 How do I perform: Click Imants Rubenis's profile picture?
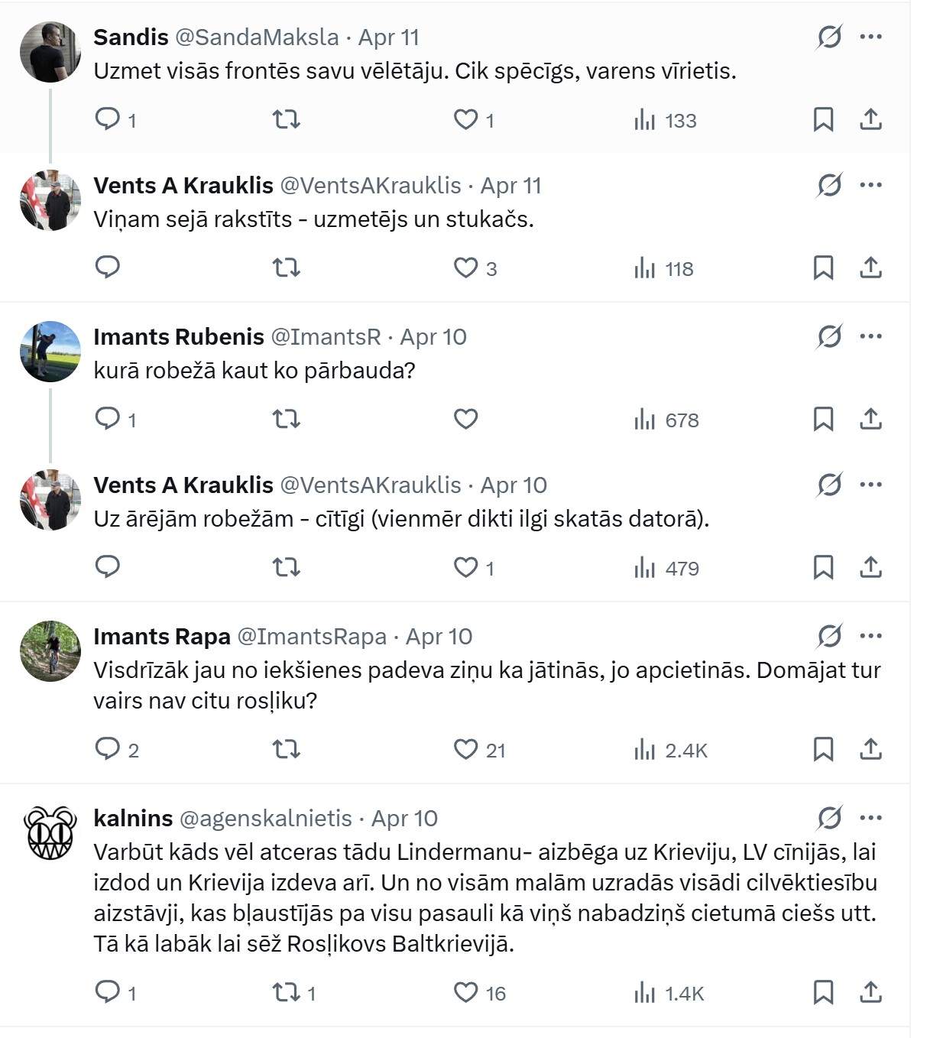pyautogui.click(x=50, y=352)
